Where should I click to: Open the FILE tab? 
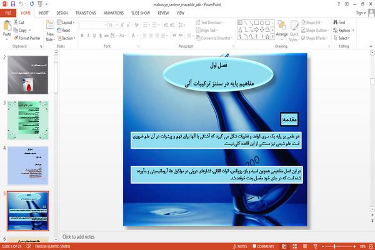coord(8,13)
